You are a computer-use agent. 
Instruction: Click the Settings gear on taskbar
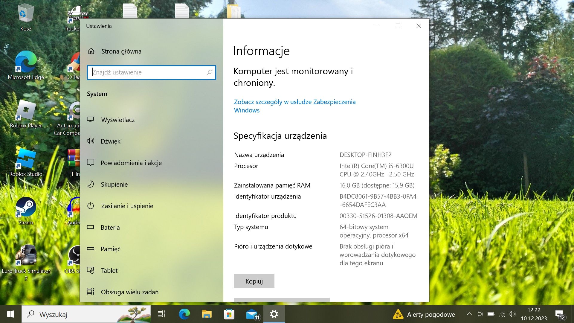[274, 314]
